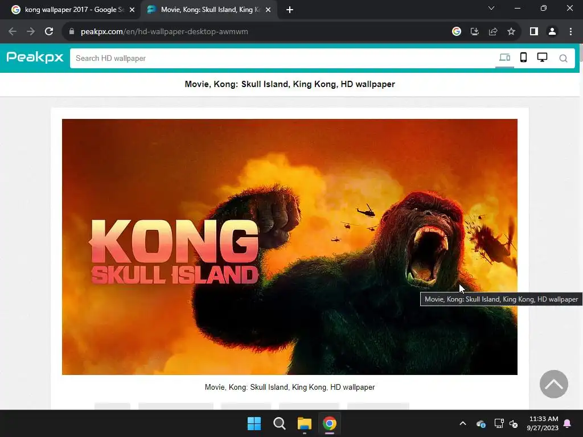Open the Windows Start menu

pyautogui.click(x=254, y=423)
